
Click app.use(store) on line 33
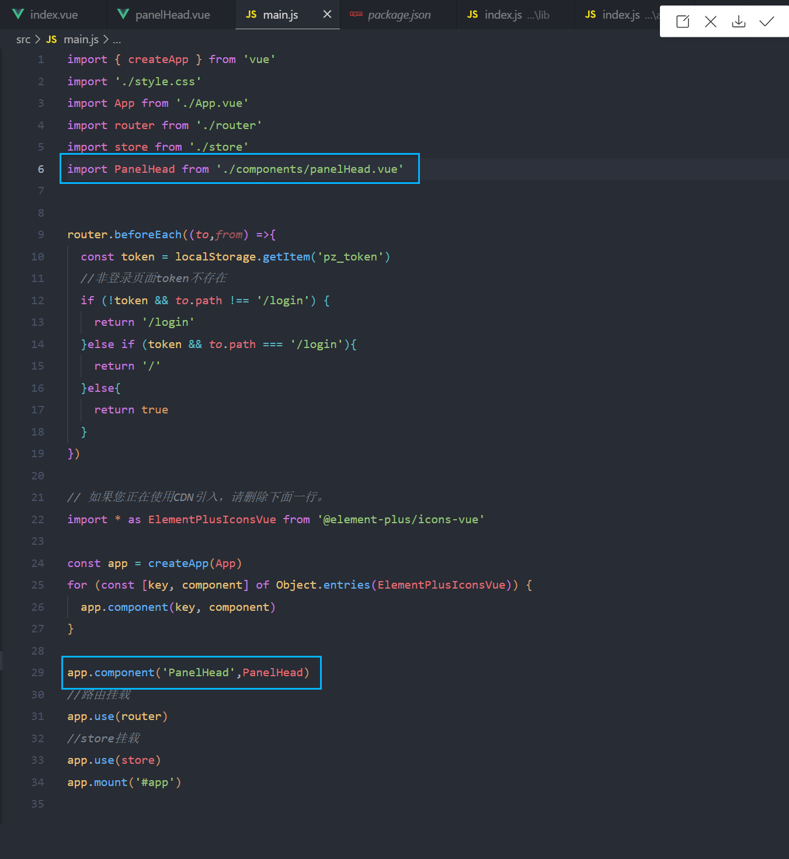point(114,760)
